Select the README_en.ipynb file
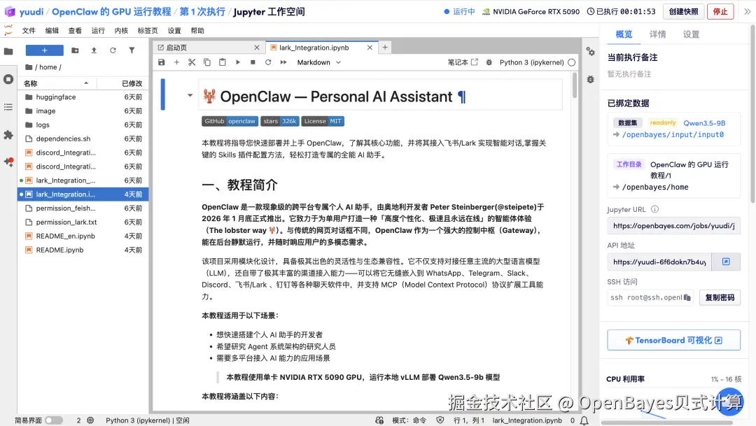 (83, 236)
